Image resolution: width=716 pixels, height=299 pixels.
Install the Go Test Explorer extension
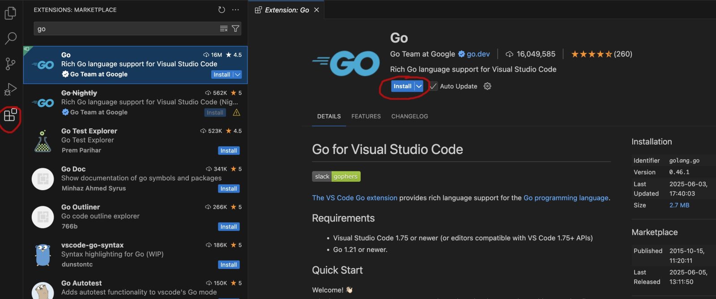(229, 151)
